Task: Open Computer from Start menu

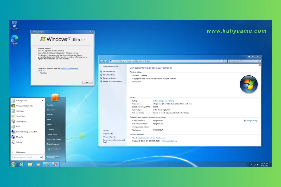Action: click(x=50, y=129)
